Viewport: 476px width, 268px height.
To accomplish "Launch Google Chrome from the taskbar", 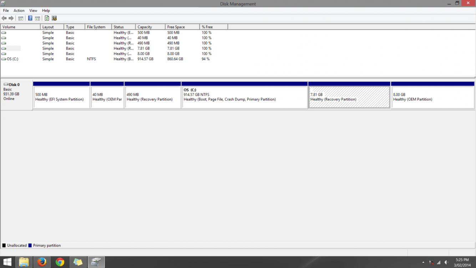I will tap(60, 262).
